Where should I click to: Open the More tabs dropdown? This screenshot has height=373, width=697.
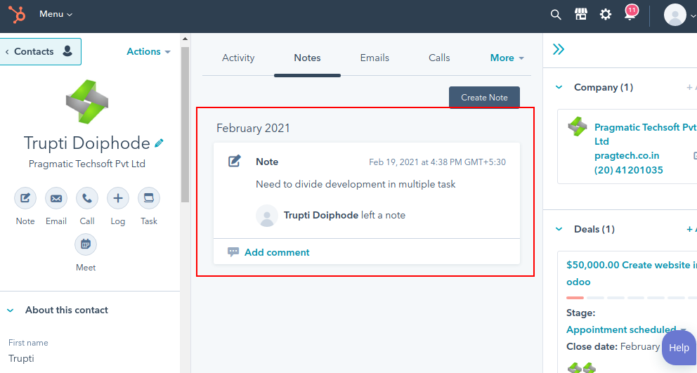click(x=507, y=58)
